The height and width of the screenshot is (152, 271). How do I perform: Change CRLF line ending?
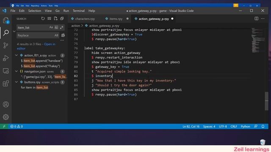(x=234, y=127)
